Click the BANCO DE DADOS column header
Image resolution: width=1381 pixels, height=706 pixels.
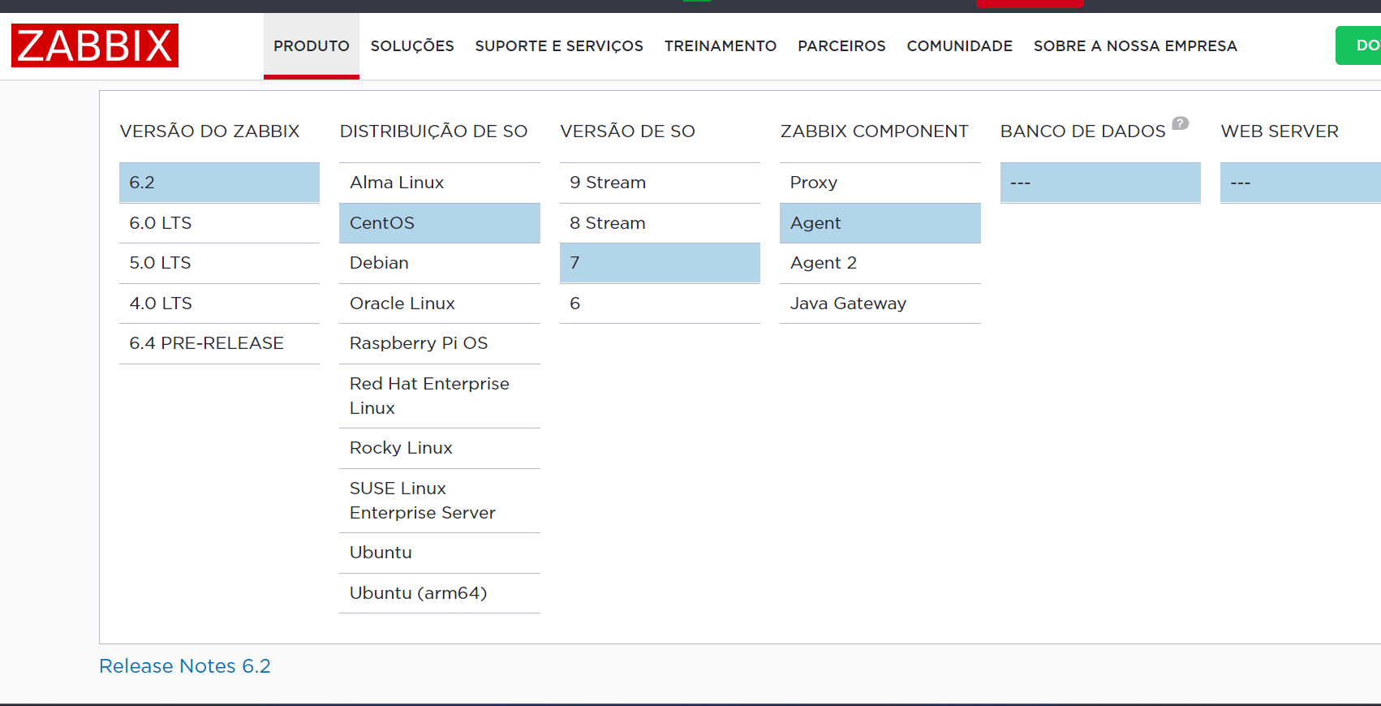coord(1082,131)
